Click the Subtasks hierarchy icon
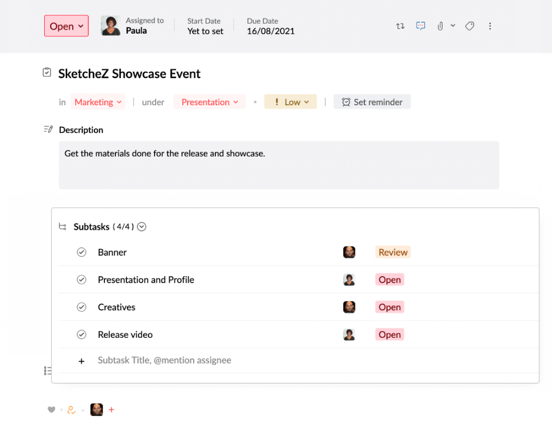552x421 pixels. pos(63,226)
